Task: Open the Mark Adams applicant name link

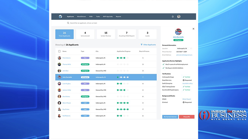Action: [x=66, y=58]
